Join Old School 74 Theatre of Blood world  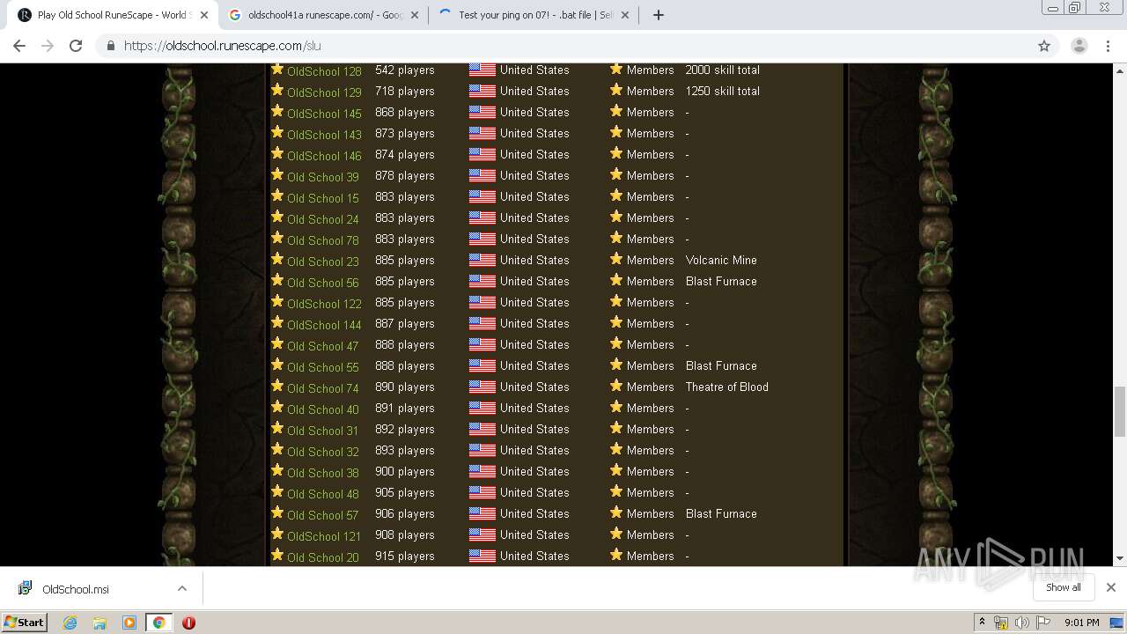click(x=323, y=387)
